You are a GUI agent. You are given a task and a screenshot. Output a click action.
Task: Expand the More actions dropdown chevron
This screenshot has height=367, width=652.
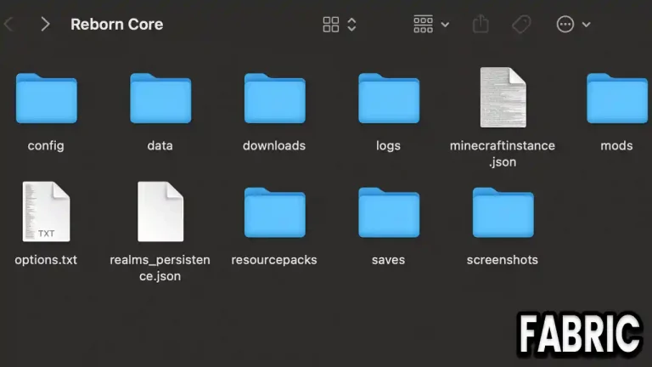587,25
